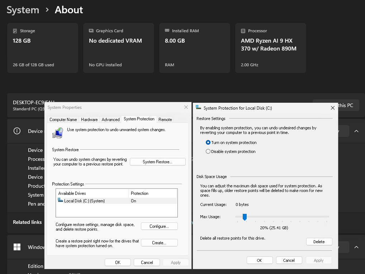The image size is (365, 274).
Task: Switch to the Hardware tab
Action: tap(89, 120)
